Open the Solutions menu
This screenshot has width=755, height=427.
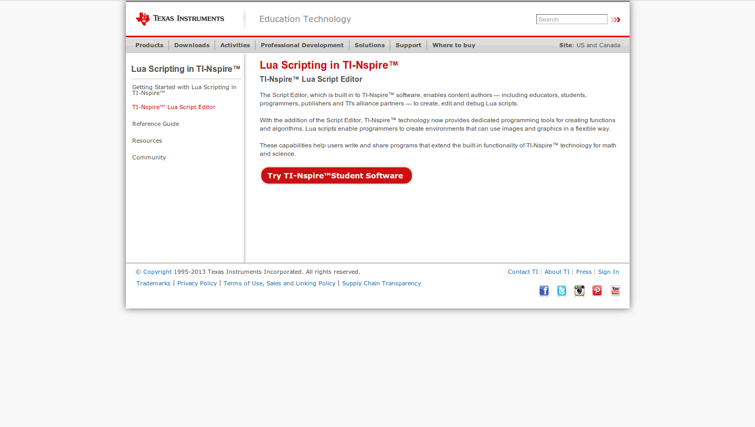pyautogui.click(x=369, y=45)
